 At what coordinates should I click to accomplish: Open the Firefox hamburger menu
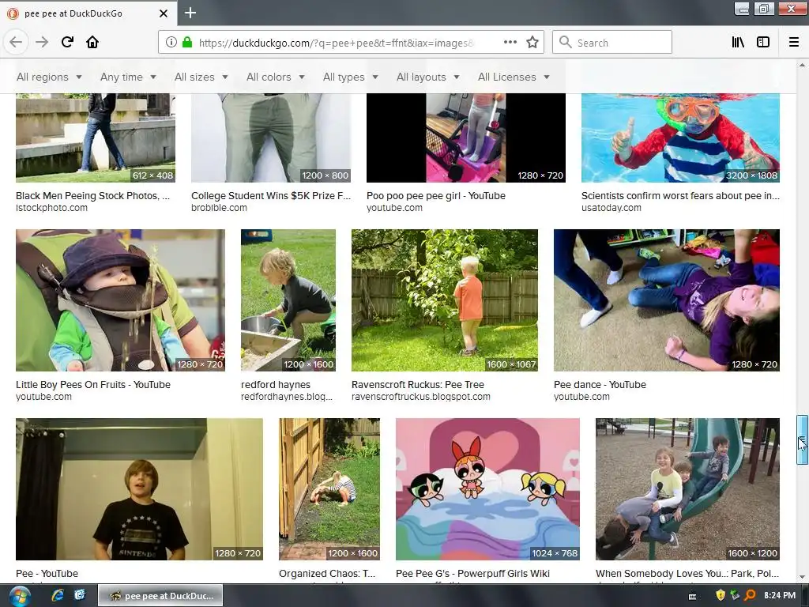pos(794,43)
